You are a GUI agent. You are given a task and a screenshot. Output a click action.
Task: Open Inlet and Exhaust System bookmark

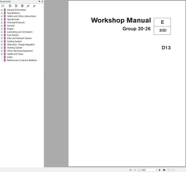pyautogui.click(x=20, y=38)
